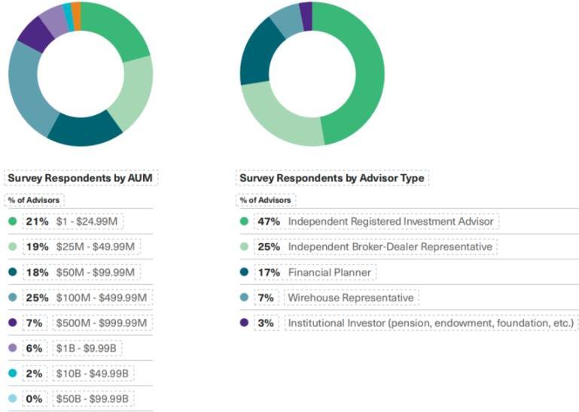Screen dimensions: 579x412
Task: Click the light green dot beside Independent Broker-Dealer Representative
Action: [x=243, y=247]
